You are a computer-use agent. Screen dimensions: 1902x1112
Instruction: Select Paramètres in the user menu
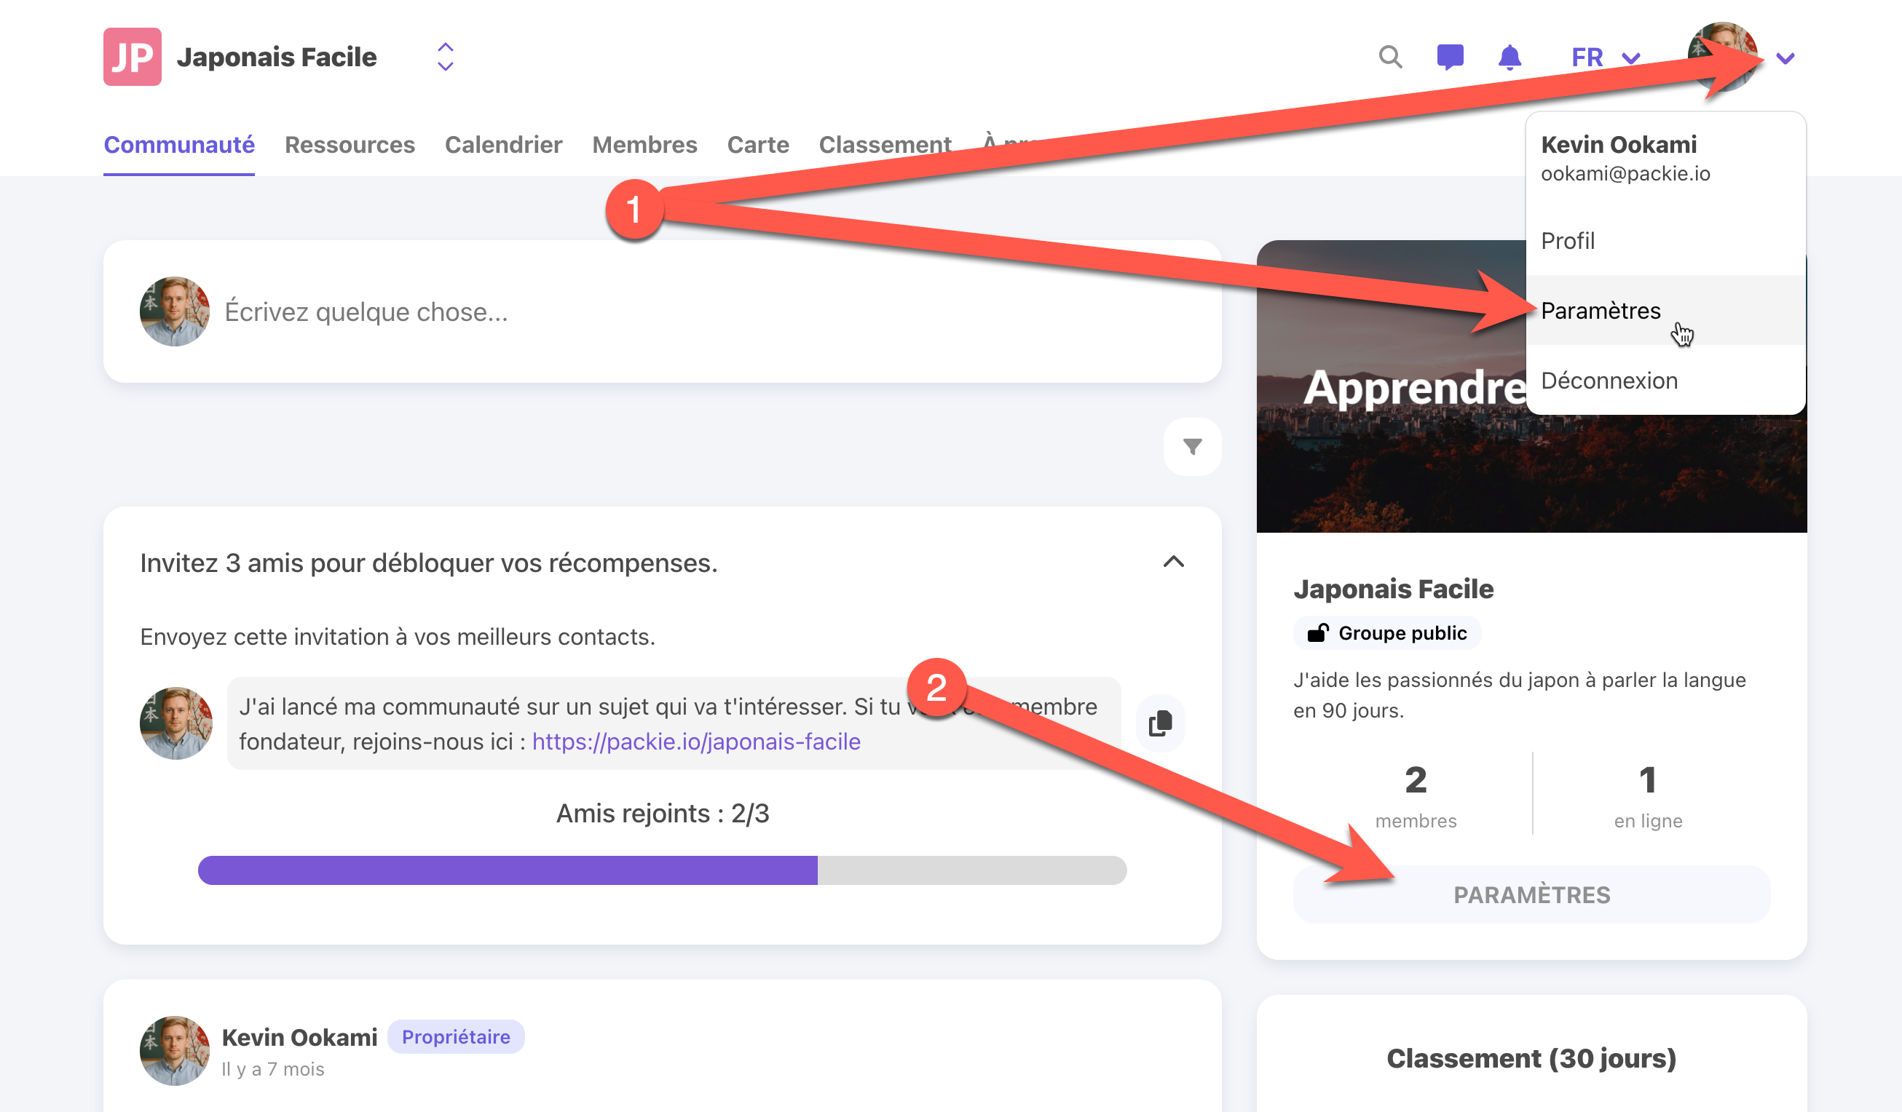pyautogui.click(x=1600, y=311)
